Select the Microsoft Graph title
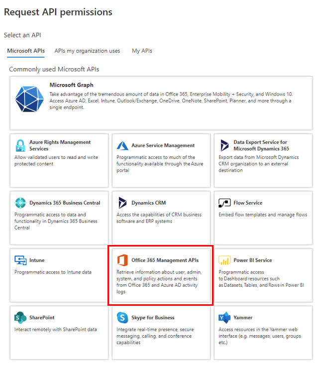322x370 pixels. (72, 85)
